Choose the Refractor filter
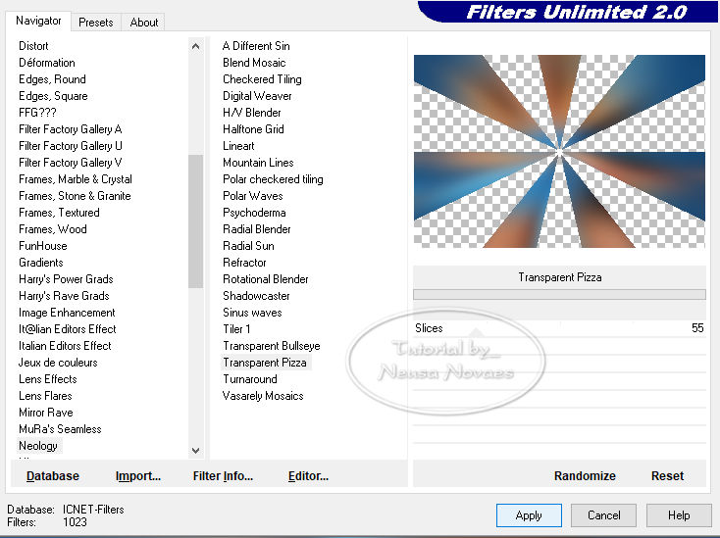The width and height of the screenshot is (720, 538). point(244,263)
